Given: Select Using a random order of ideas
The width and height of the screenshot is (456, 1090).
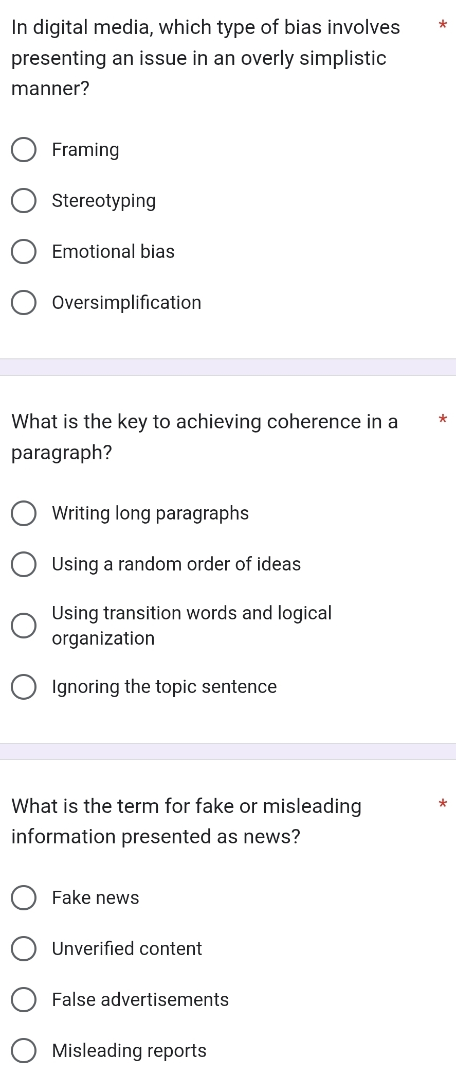Looking at the screenshot, I should coord(24,565).
